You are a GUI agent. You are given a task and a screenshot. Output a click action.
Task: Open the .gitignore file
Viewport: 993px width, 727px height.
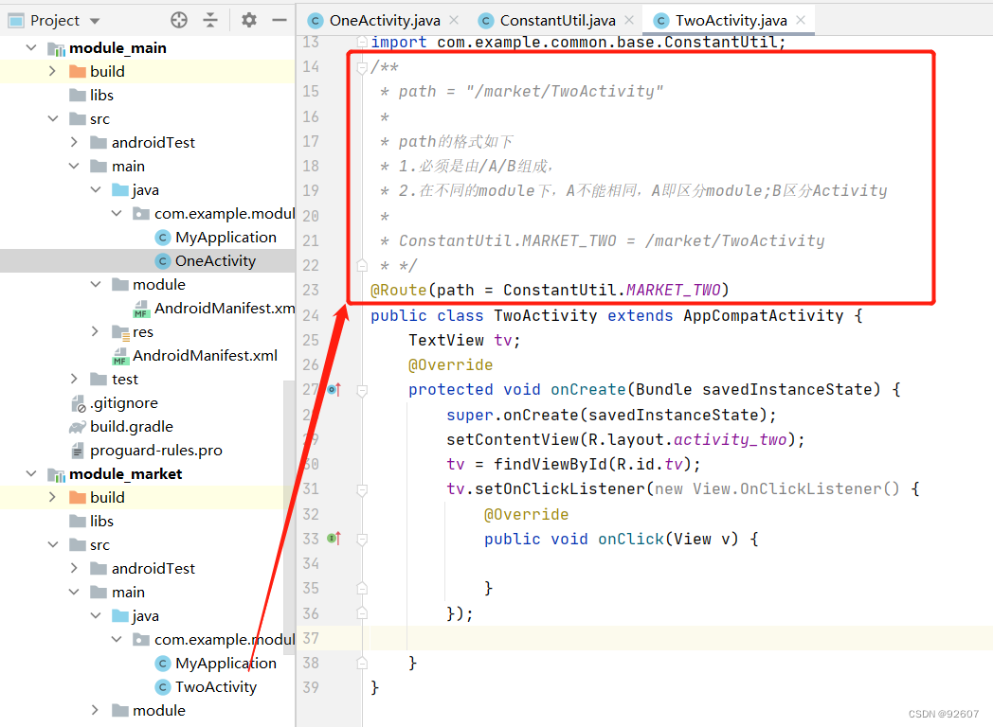click(123, 403)
